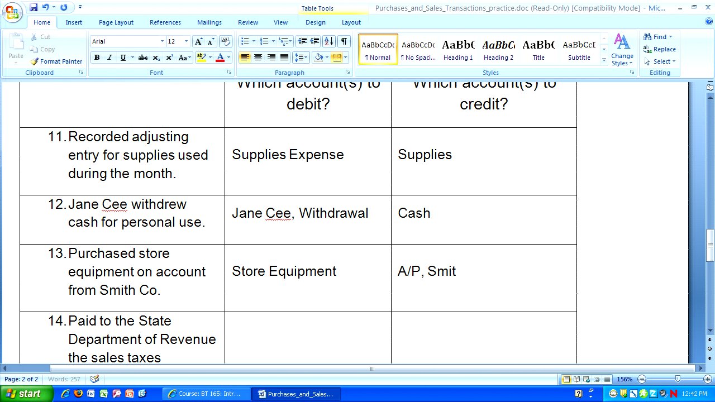Open the Table Tools Design tab

tap(315, 22)
